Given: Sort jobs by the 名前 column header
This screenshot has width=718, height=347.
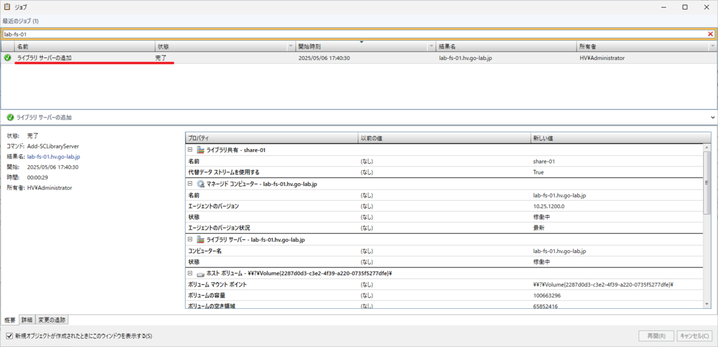Looking at the screenshot, I should point(84,46).
